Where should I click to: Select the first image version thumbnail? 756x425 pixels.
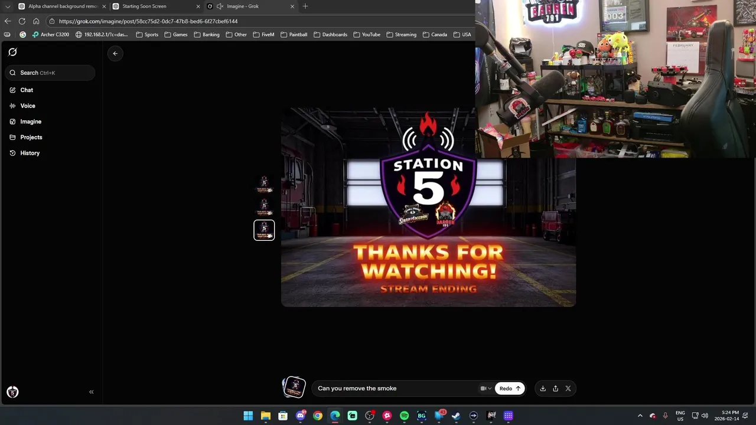(264, 184)
